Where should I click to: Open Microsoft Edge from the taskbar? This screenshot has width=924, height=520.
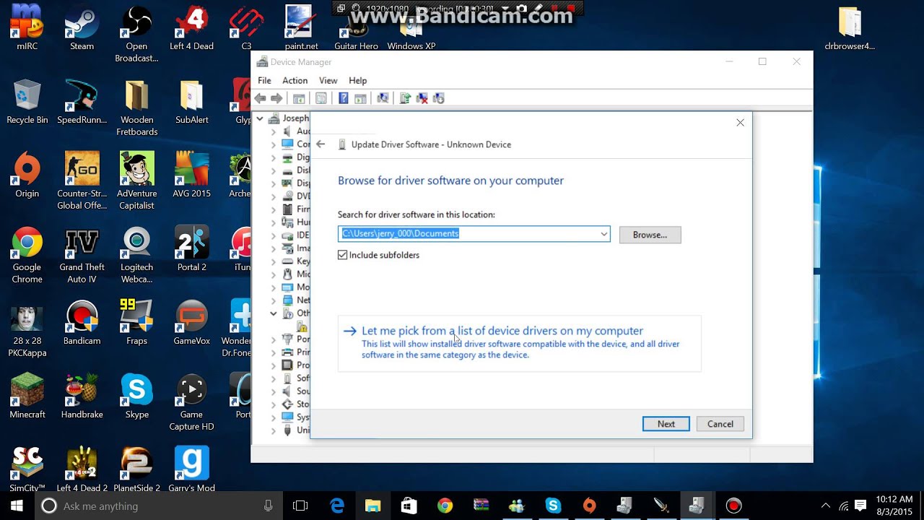point(336,506)
